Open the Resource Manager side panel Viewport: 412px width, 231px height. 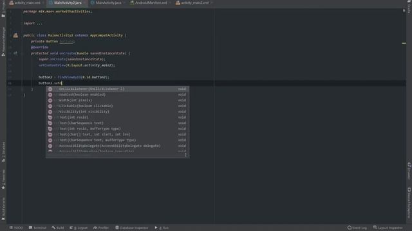[3, 41]
